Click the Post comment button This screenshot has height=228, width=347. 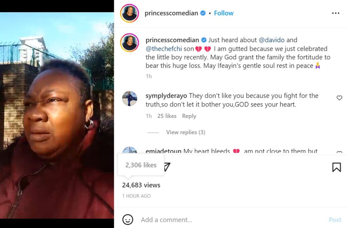pos(335,220)
